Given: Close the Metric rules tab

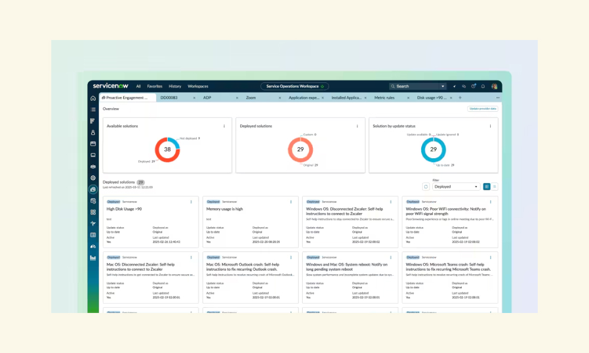Looking at the screenshot, I should click(x=408, y=98).
